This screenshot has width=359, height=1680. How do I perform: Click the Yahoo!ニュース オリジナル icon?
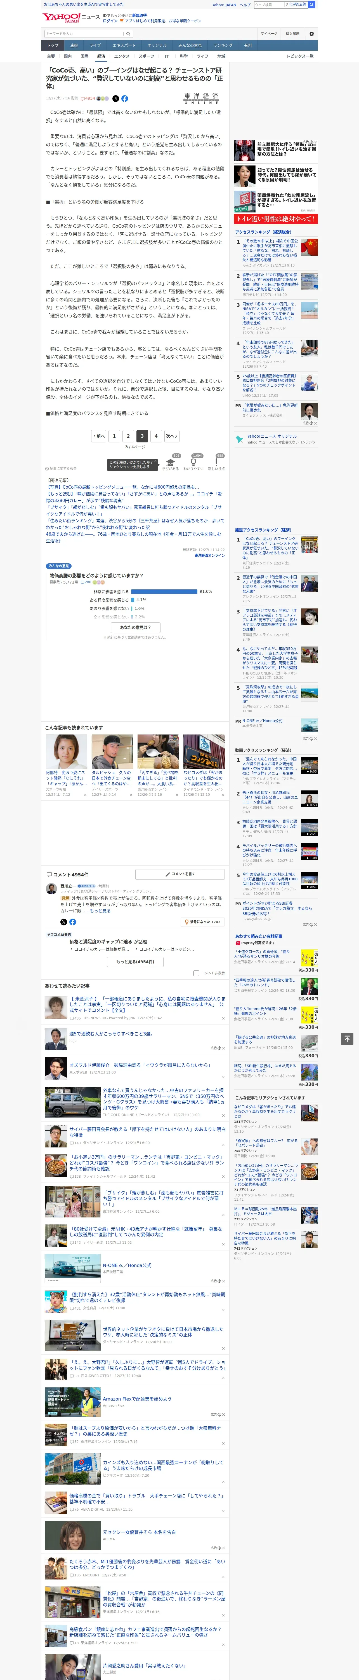[x=240, y=439]
